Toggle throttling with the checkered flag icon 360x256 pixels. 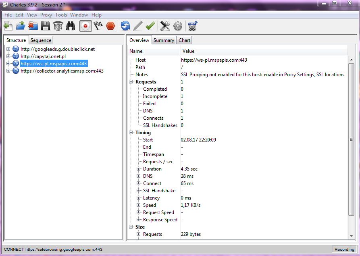tap(98, 26)
